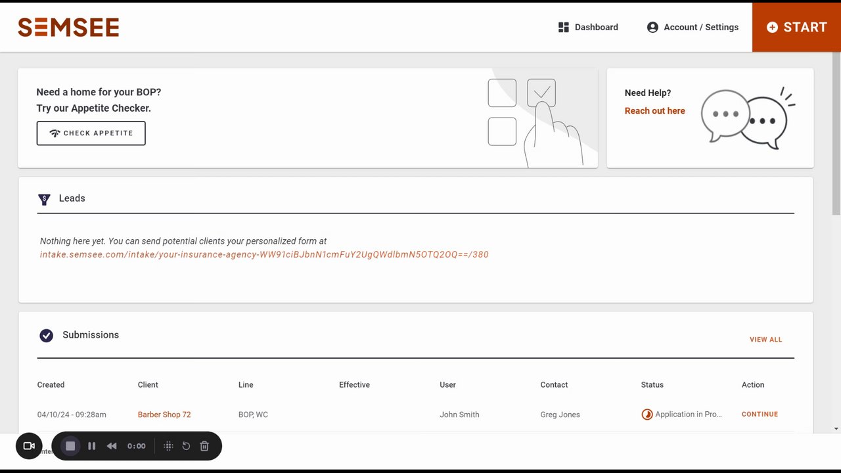Click the Created column header

click(x=51, y=385)
